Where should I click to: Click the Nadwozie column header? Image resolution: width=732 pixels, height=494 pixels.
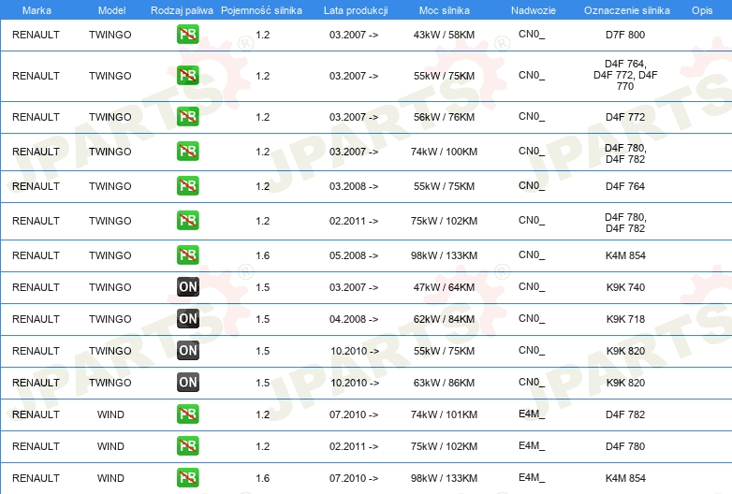coord(534,10)
